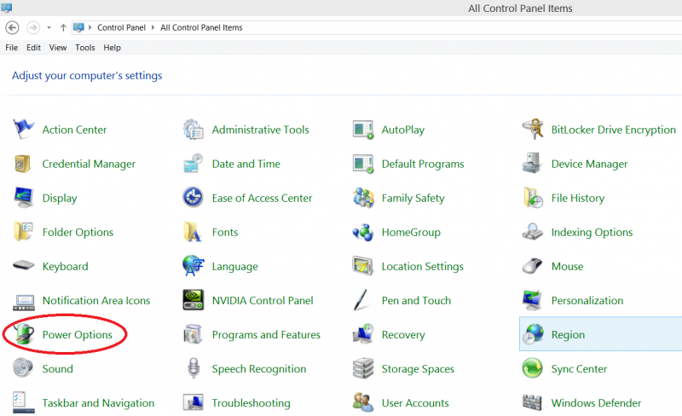Screen dimensions: 682x416
Task: Expand the arrow before All Control Panel Items breadcrumb
Action: click(153, 27)
